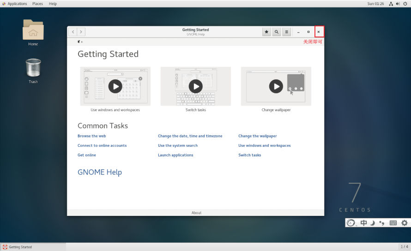Toggle Chinese input mode 中 icon
Screen dimensions: 411x251
pos(363,223)
